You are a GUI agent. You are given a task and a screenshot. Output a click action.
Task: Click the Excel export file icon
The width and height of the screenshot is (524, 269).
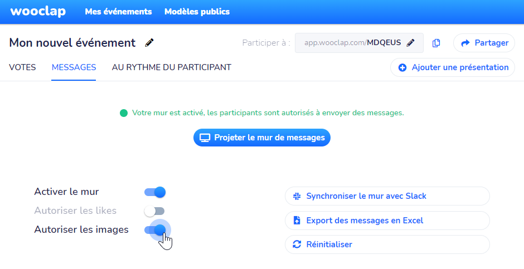297,221
